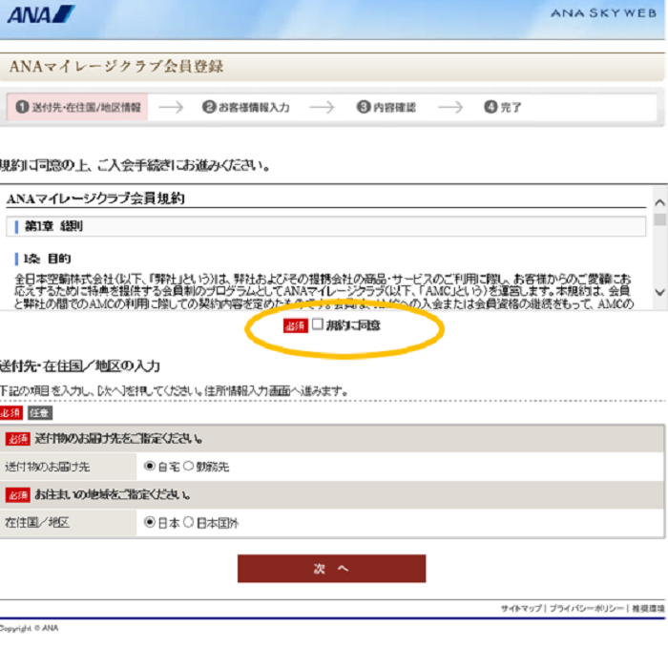Tick the 規約に同意 checkbox
This screenshot has width=668, height=647.
(x=318, y=324)
